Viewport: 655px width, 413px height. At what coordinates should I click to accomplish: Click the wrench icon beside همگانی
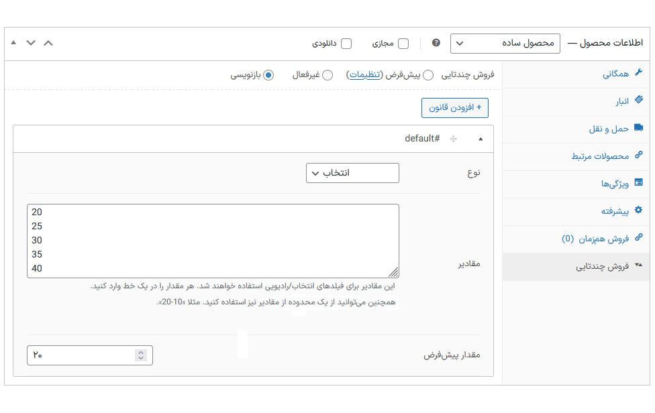coord(638,72)
